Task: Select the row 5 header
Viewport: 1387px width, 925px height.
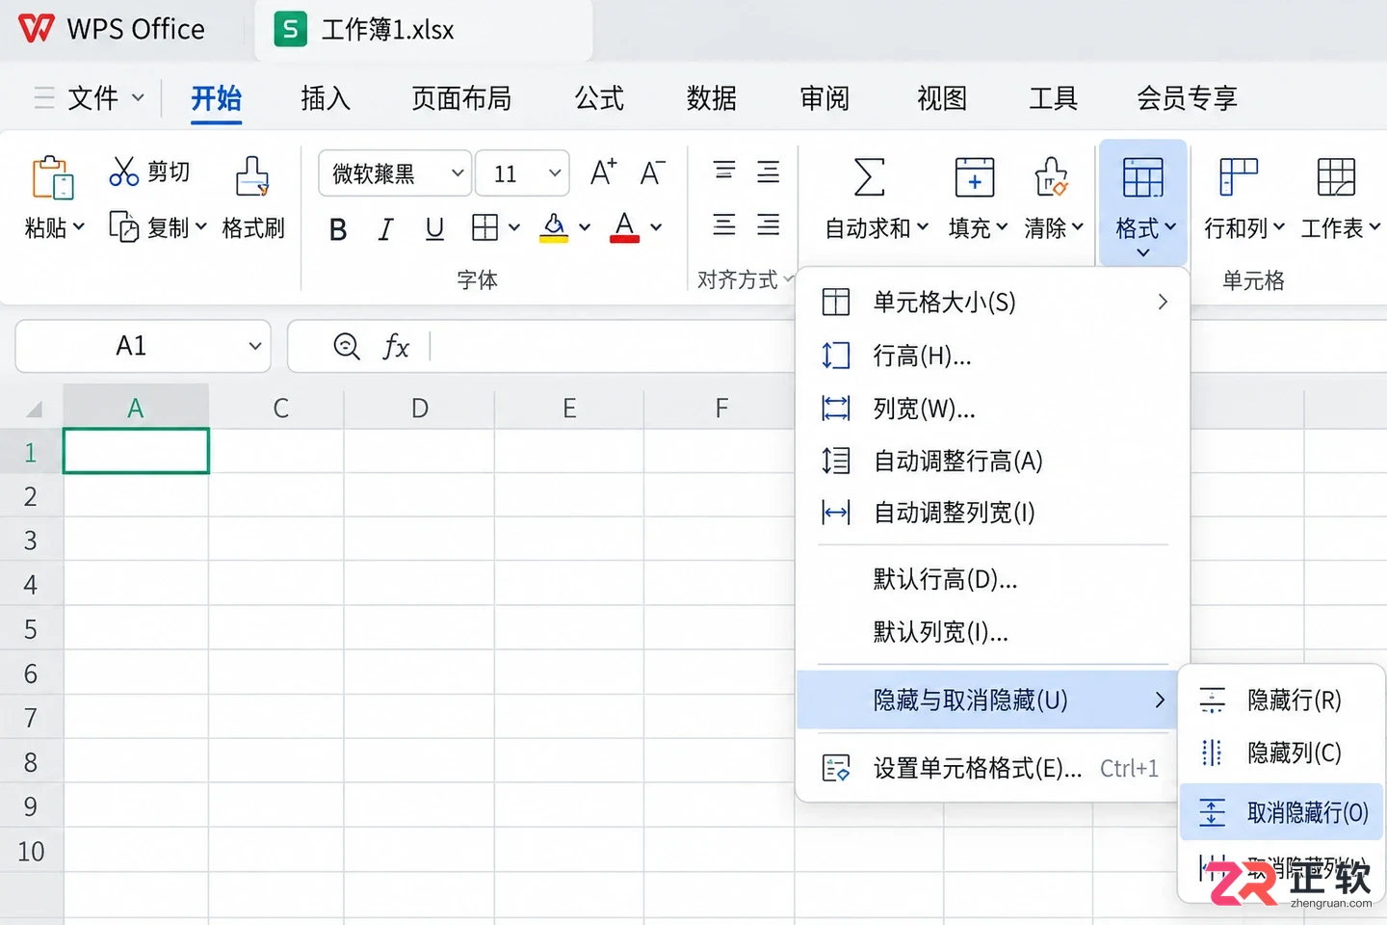Action: click(x=31, y=629)
